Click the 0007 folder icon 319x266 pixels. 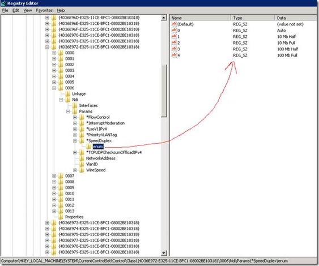(61, 176)
